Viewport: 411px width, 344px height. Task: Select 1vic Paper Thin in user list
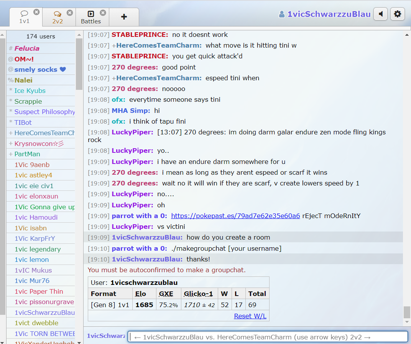click(41, 291)
